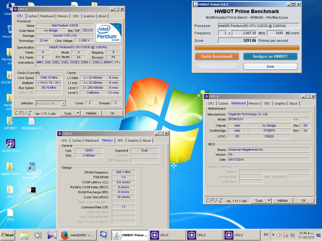Switch to second CPU-Z taskbar button
This screenshot has width=322, height=241.
(204, 235)
